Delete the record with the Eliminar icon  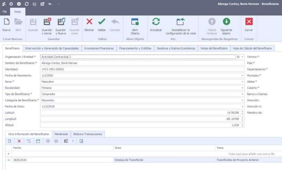[89, 22]
